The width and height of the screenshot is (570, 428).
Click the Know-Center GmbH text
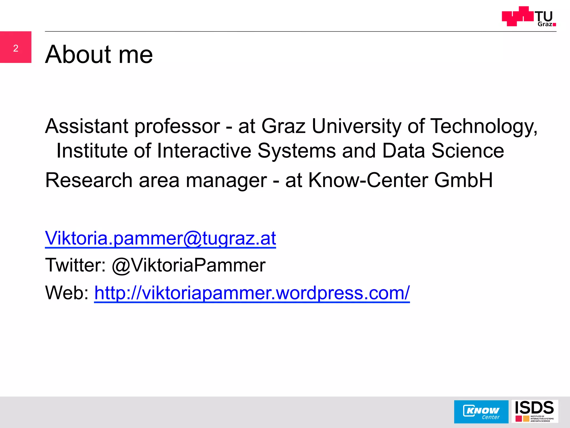400,180
